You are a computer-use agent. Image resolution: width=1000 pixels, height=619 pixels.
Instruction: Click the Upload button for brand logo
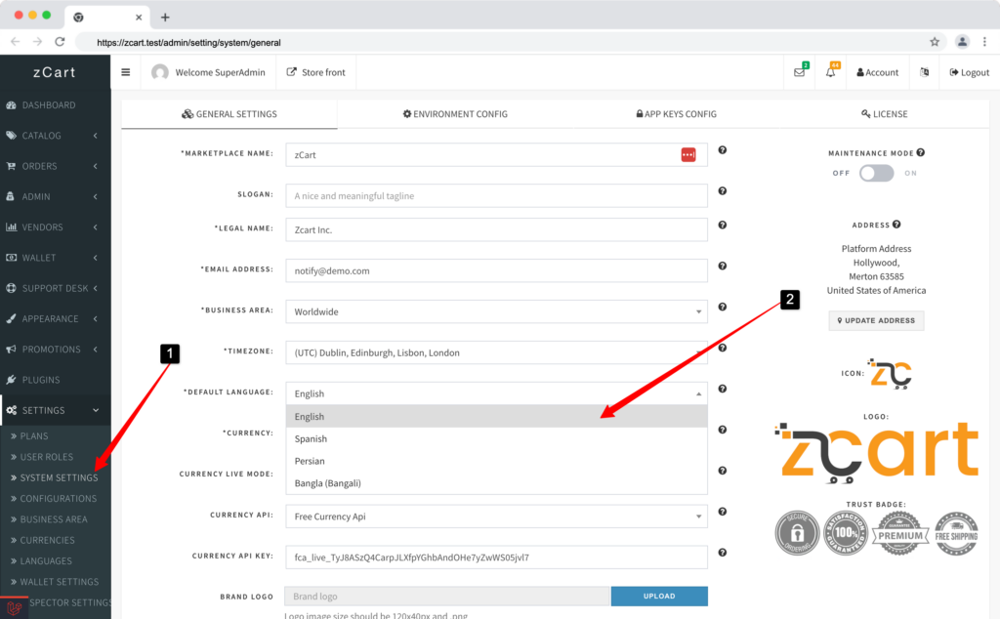[659, 596]
